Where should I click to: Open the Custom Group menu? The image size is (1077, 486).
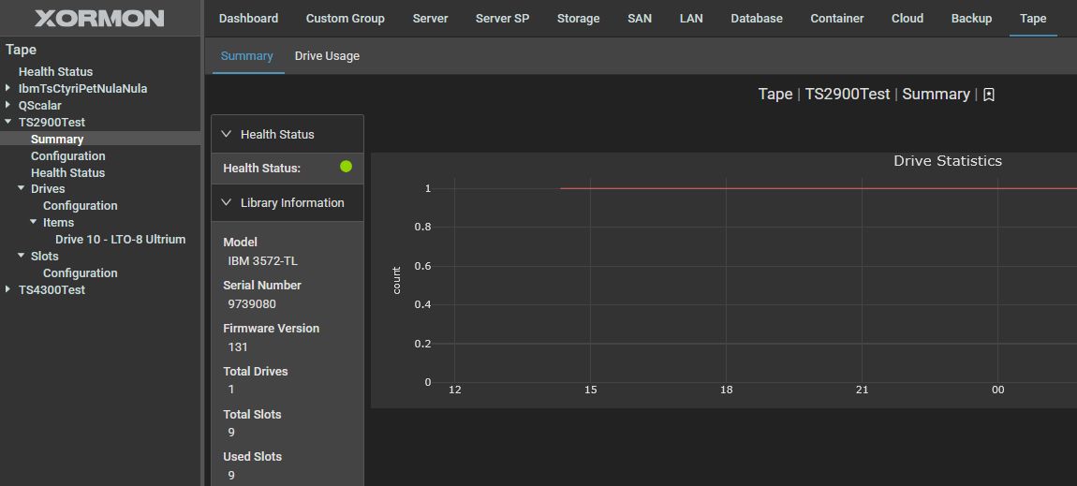345,19
